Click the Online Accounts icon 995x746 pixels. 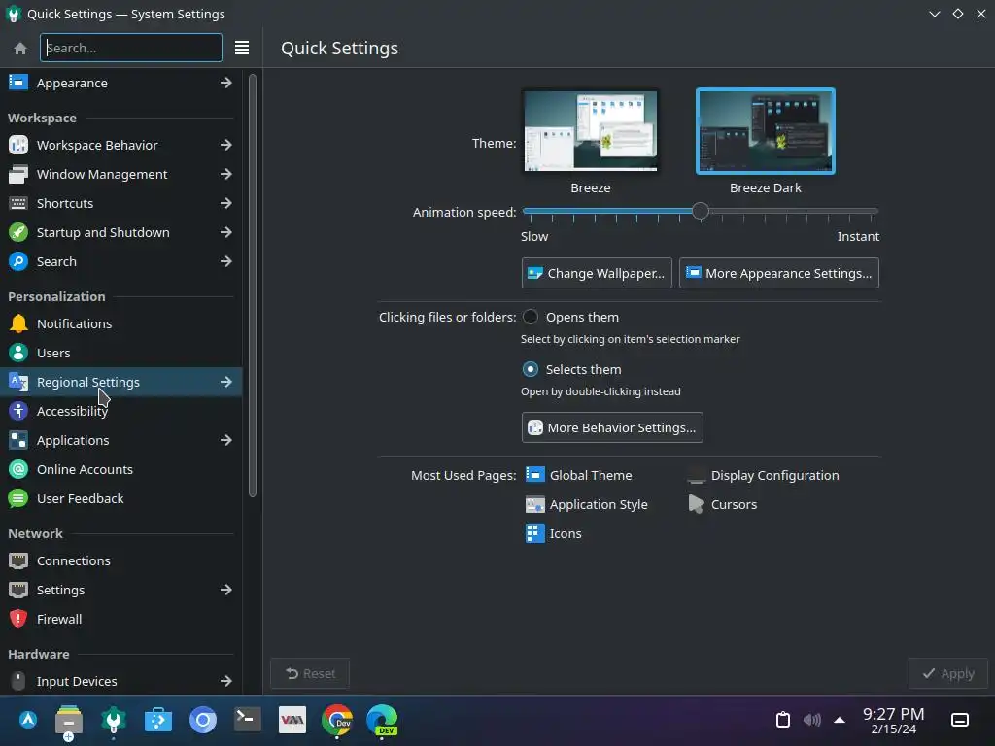tap(18, 469)
